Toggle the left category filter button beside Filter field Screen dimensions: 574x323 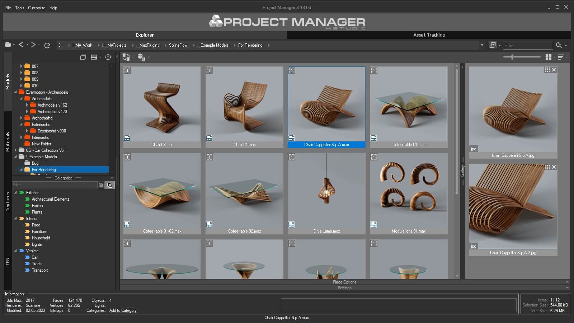pyautogui.click(x=102, y=185)
